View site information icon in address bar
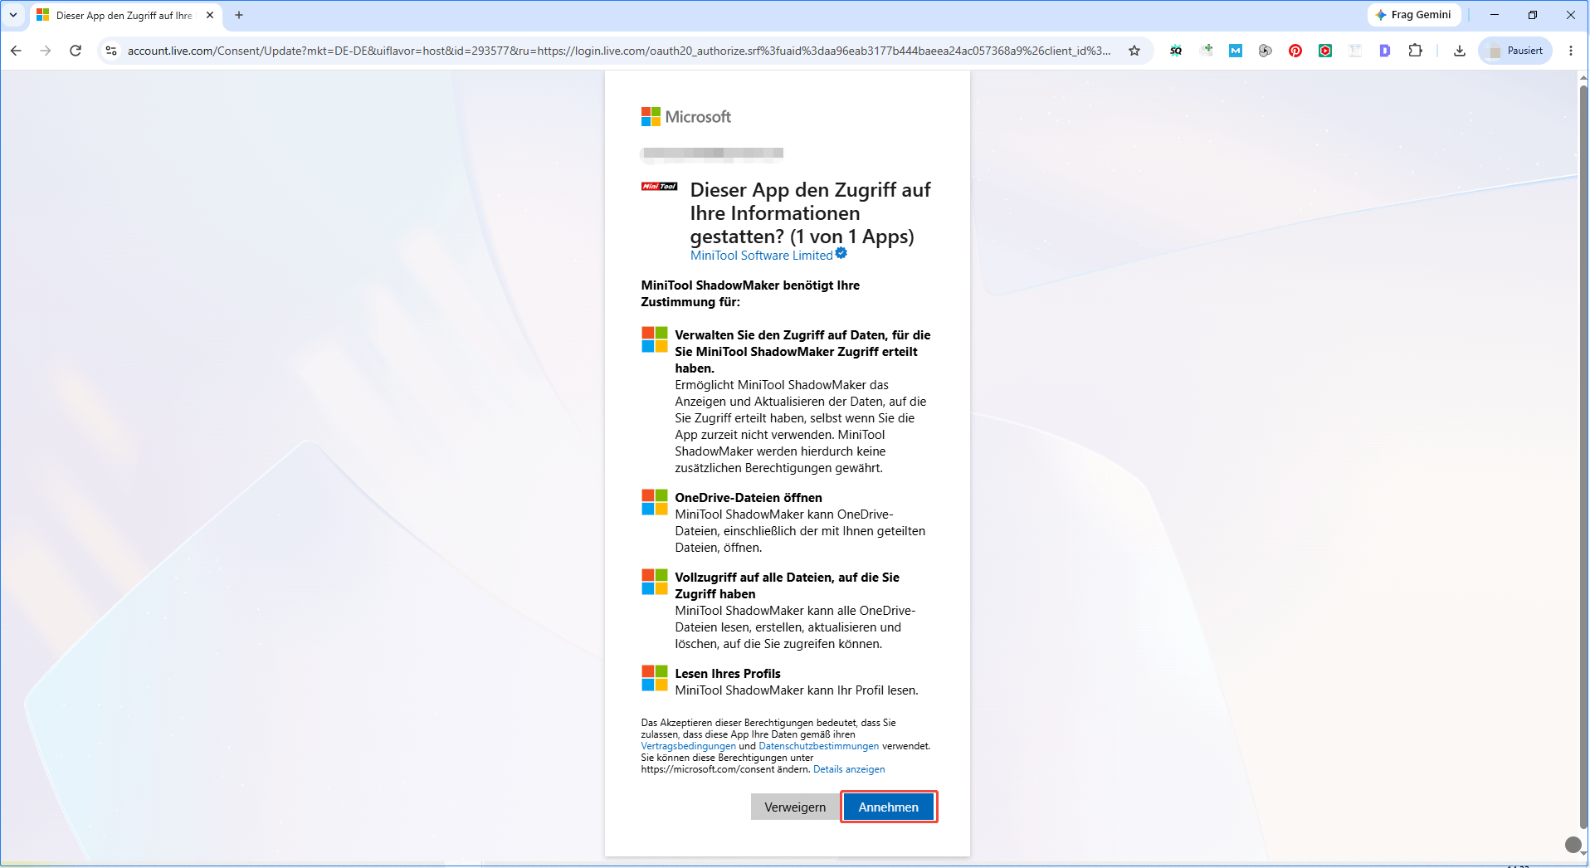The image size is (1590, 868). click(110, 51)
